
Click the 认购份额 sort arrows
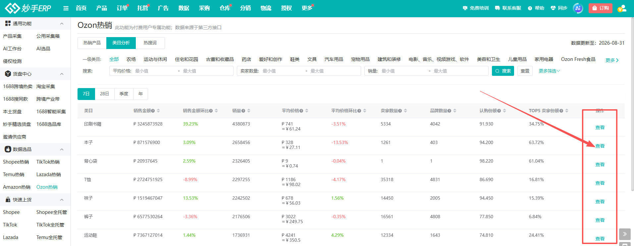(x=504, y=111)
